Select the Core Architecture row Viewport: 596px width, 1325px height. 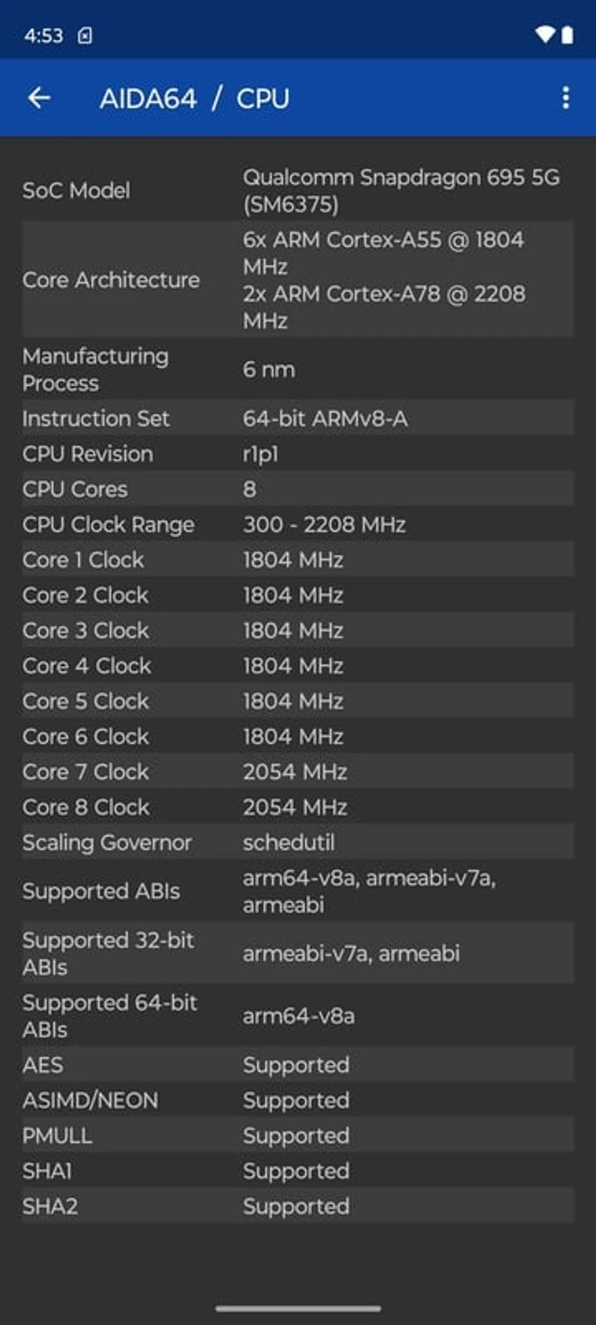298,279
